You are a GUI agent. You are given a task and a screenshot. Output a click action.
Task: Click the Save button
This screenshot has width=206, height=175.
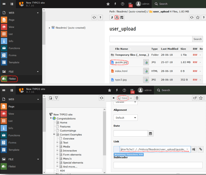pyautogui.click(x=123, y=98)
